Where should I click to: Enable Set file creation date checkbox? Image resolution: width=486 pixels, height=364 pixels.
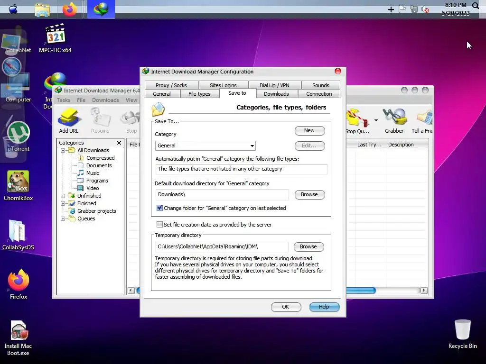click(159, 224)
